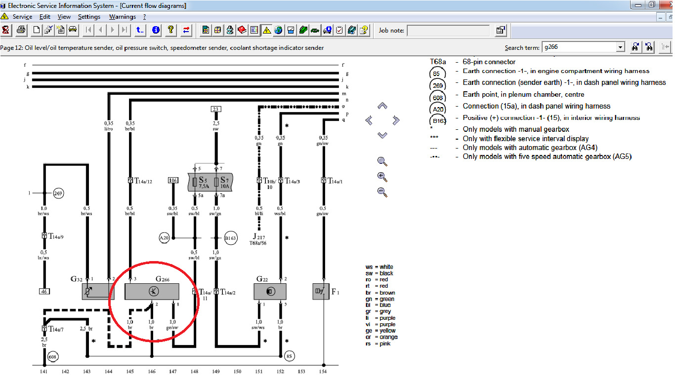Viewport: 675px width, 379px height.
Task: Click the text list page toolbar icon
Action: tap(254, 30)
